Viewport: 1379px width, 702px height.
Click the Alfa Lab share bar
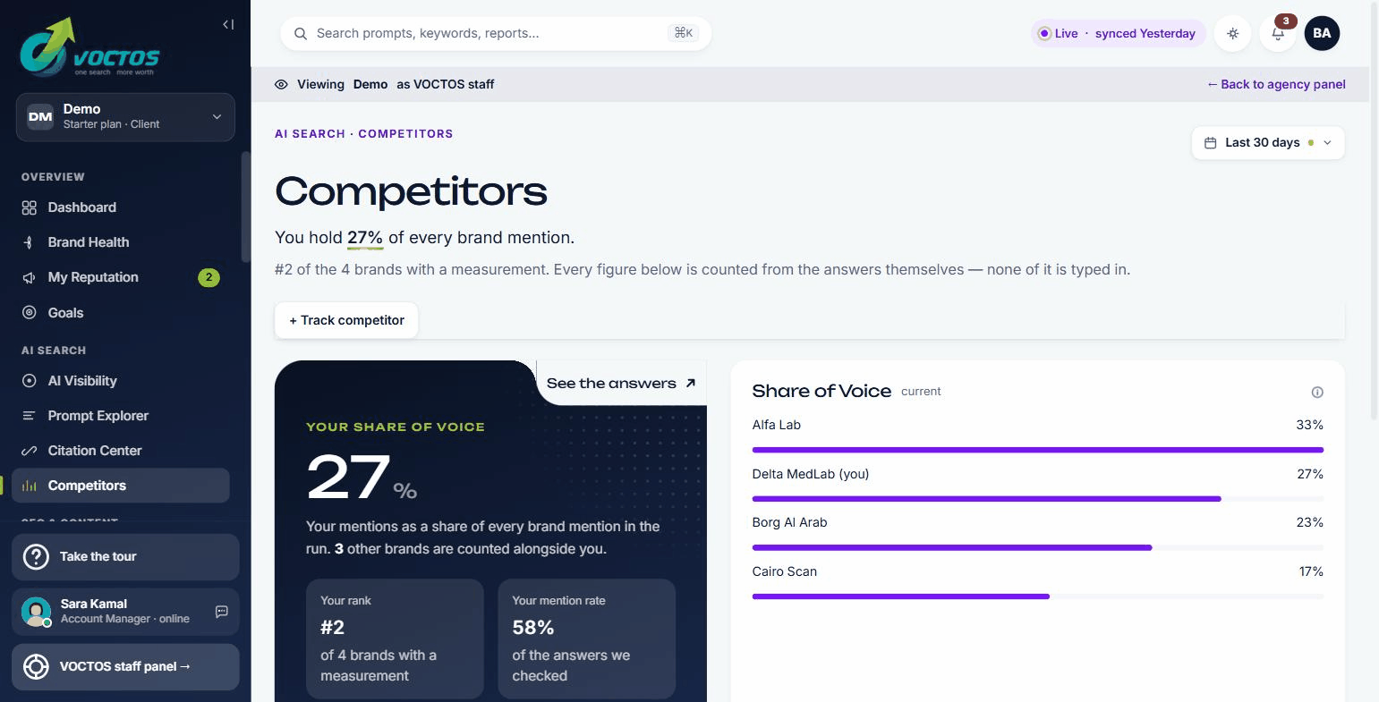point(1038,450)
